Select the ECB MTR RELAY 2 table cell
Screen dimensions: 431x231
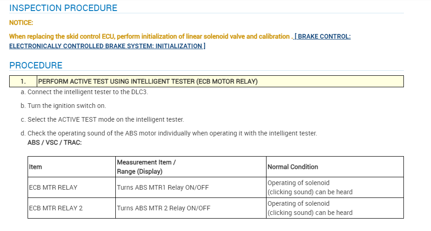click(56, 208)
